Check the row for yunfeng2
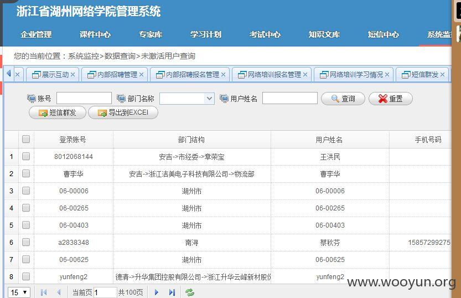 click(26, 276)
